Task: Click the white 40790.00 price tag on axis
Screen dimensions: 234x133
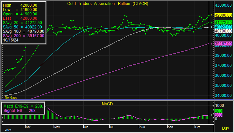Action: (x=223, y=31)
